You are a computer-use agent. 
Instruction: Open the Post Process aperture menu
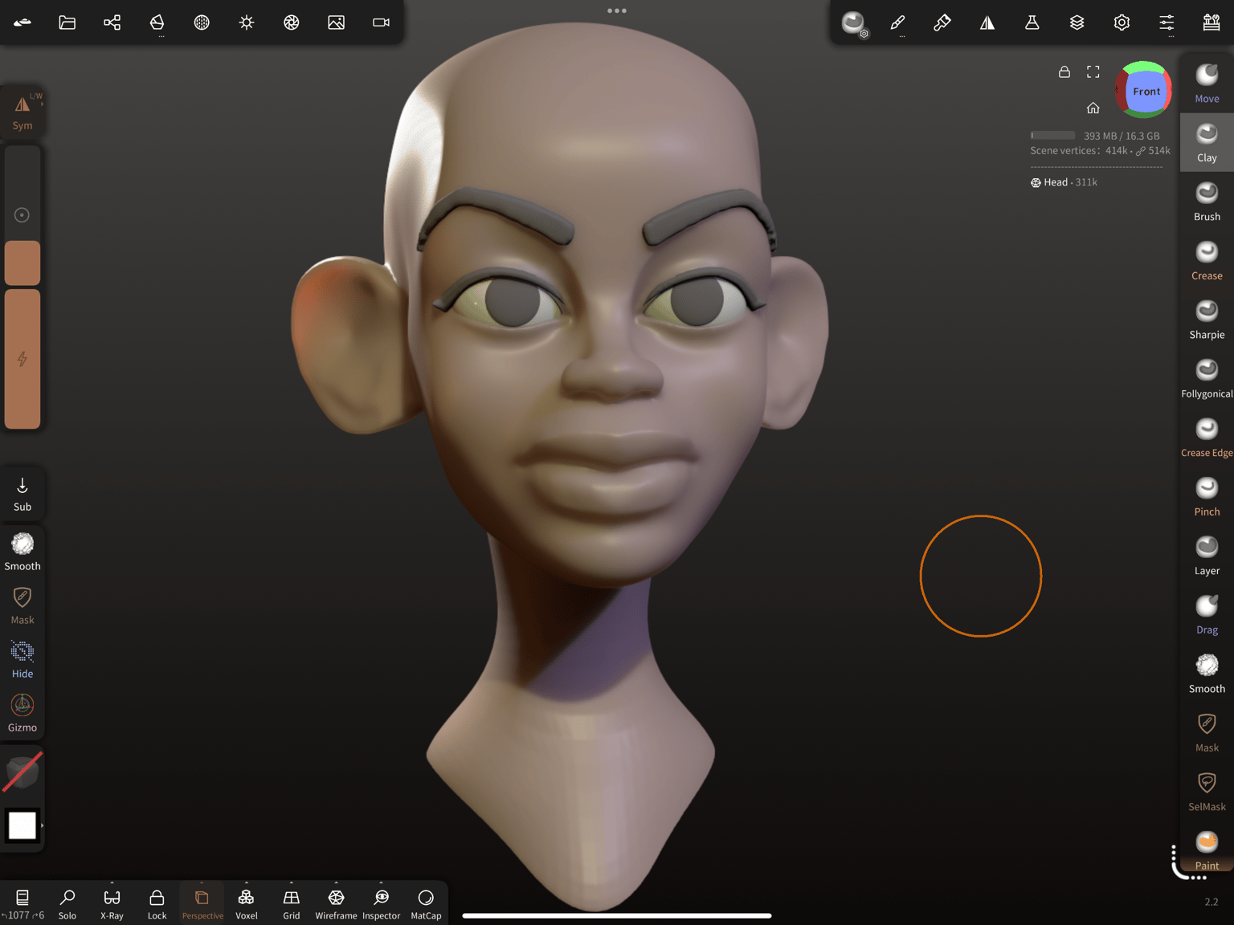point(292,22)
